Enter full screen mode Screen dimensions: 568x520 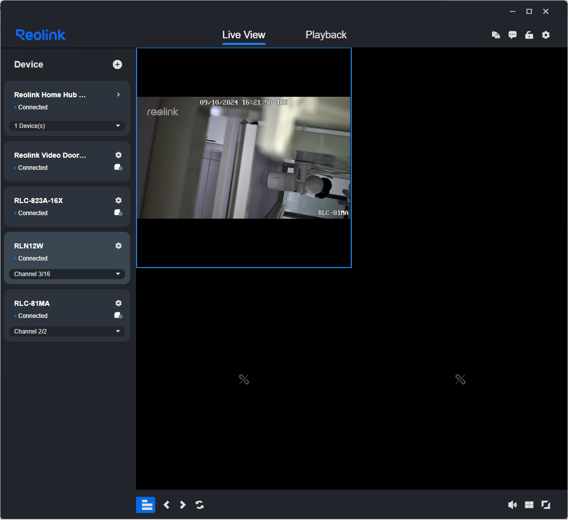546,505
